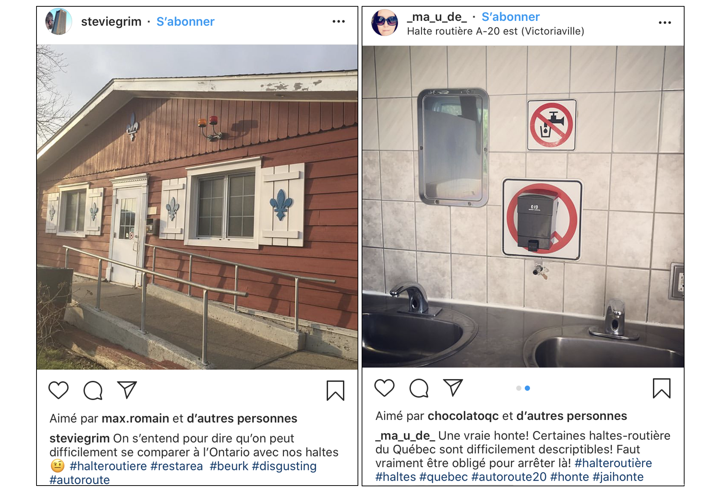Open steviegrim's profile picture
727x496 pixels.
point(58,22)
